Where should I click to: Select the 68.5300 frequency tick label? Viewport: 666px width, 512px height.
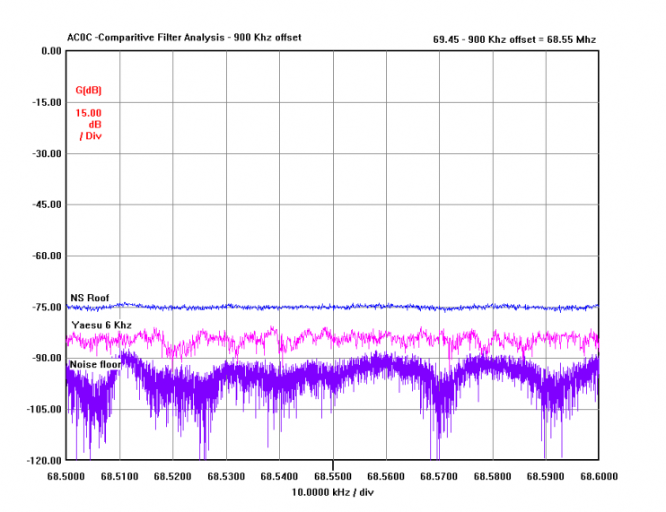pyautogui.click(x=226, y=476)
